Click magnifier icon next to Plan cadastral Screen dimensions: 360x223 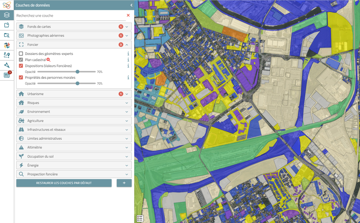(49, 59)
